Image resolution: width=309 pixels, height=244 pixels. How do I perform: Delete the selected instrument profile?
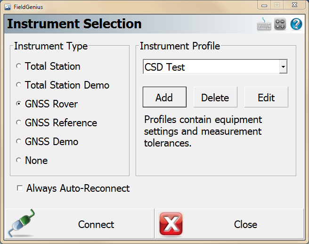(x=215, y=98)
